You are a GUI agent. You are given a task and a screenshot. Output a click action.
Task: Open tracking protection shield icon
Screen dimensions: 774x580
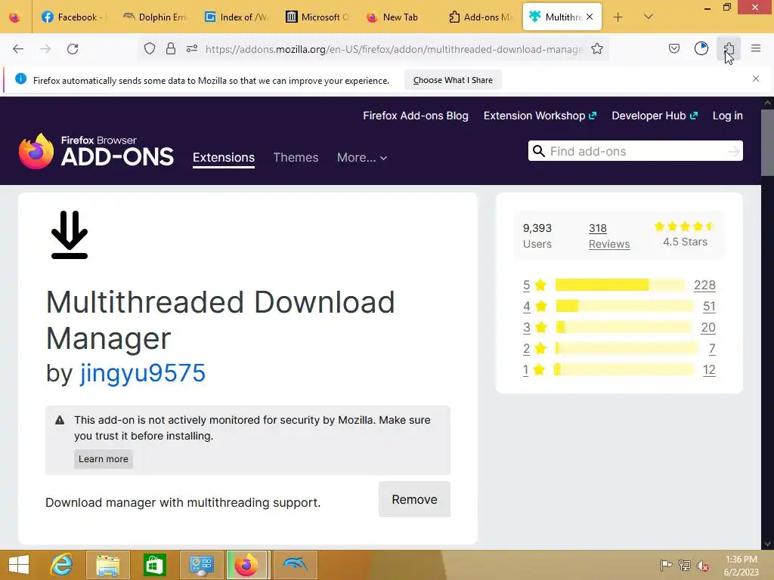pos(150,48)
